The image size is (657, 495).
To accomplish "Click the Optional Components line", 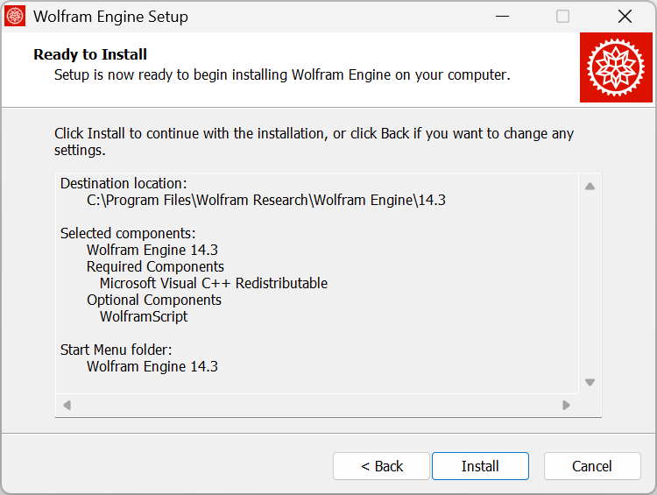I will click(x=154, y=301).
